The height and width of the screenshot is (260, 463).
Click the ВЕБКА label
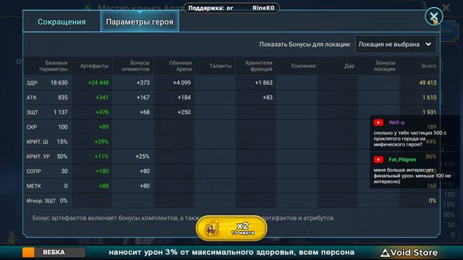[x=54, y=252]
